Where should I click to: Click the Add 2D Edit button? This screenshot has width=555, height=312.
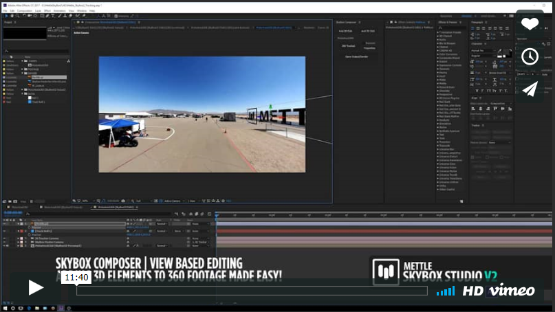pyautogui.click(x=346, y=31)
